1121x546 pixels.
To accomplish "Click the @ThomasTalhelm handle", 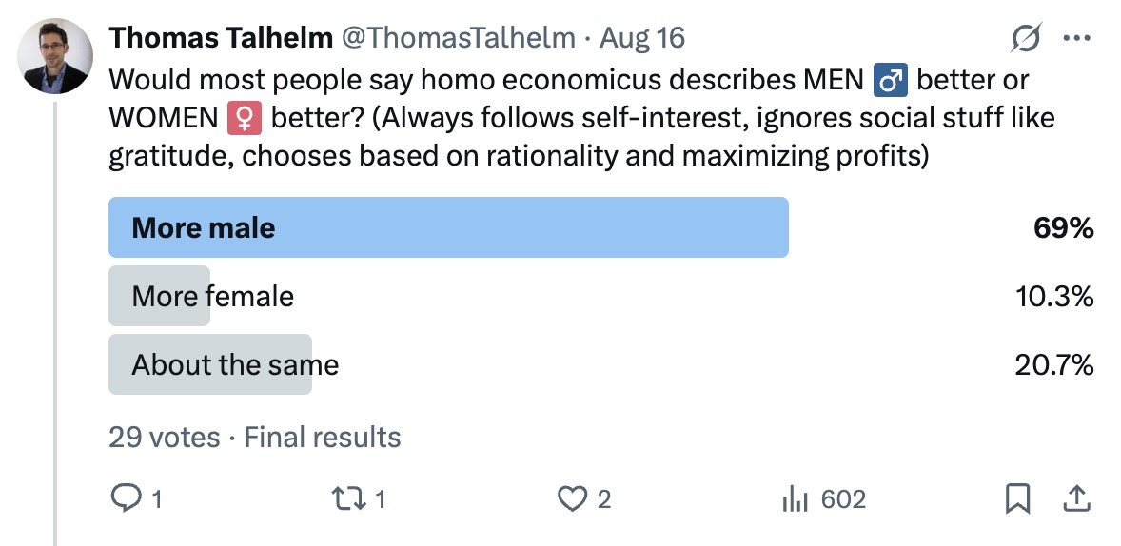I will [457, 38].
